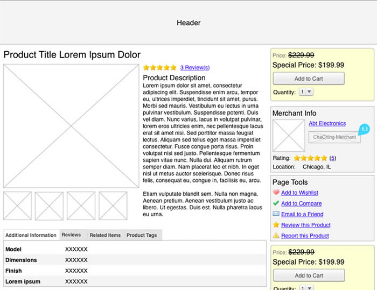Click the Lorem ipsum row label
Image resolution: width=377 pixels, height=290 pixels.
23,281
